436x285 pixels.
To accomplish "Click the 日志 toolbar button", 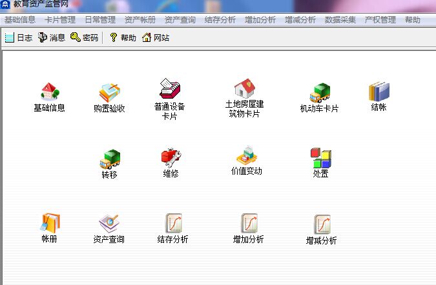I will [x=18, y=37].
